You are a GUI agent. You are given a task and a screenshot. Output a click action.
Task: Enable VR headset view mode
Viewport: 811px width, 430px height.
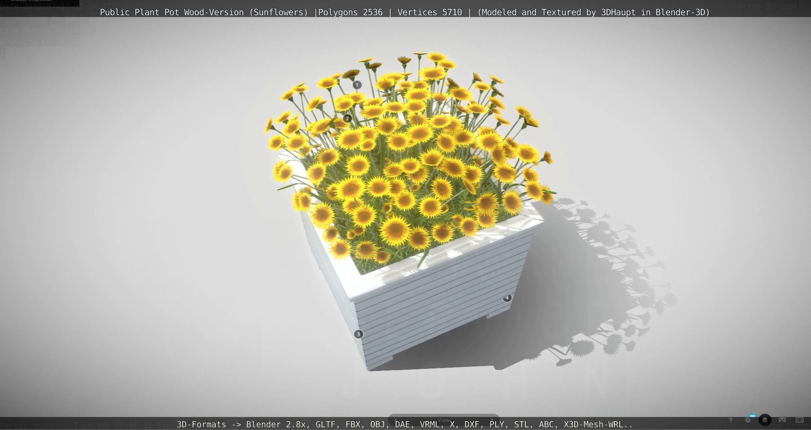tap(782, 420)
